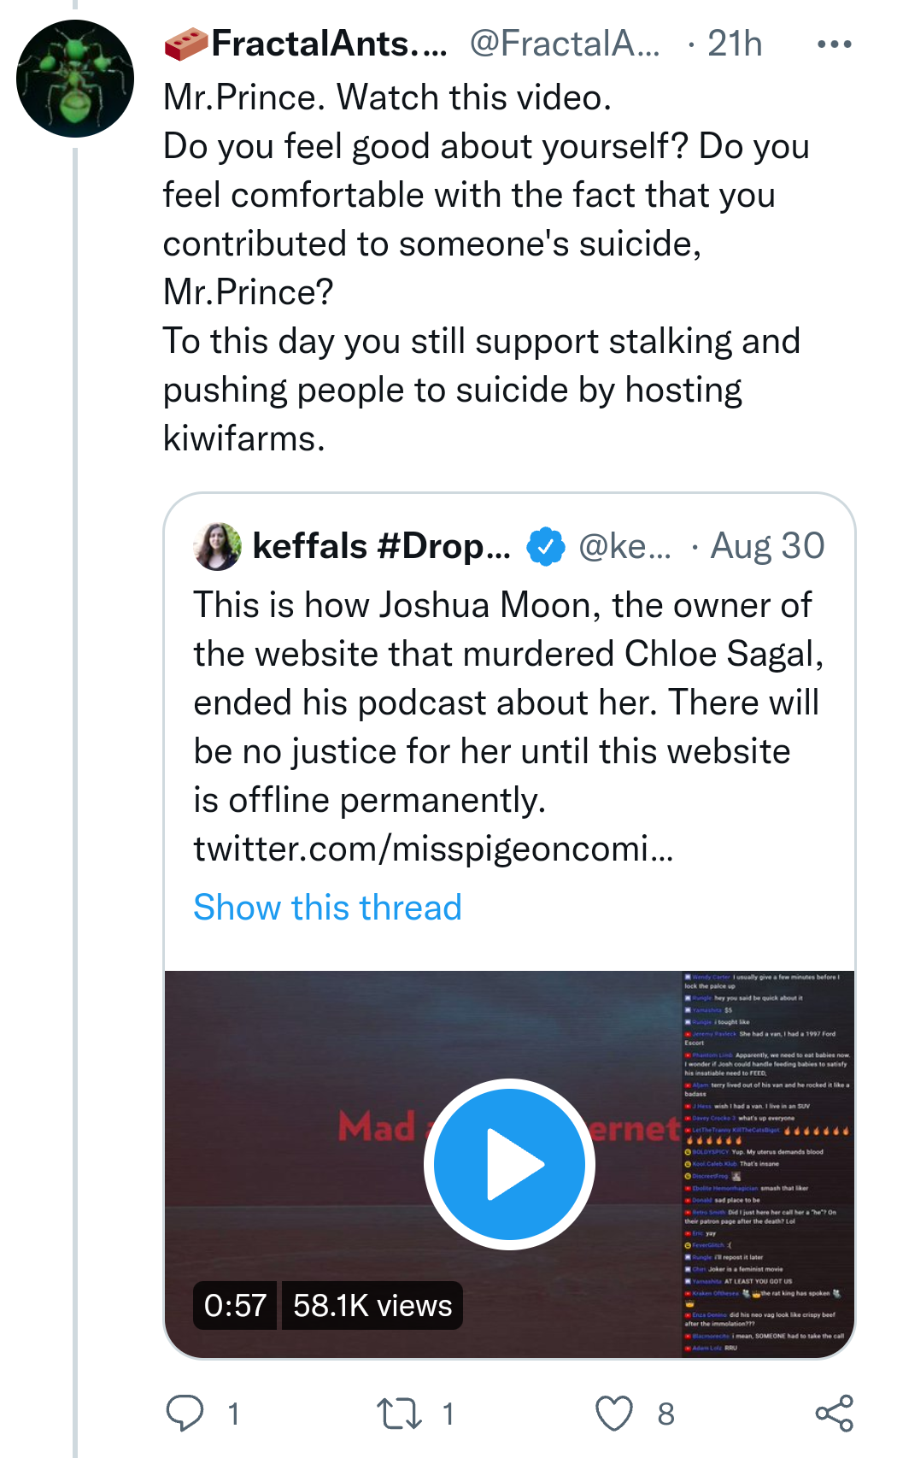
Task: Play the embedded video
Action: [509, 1164]
